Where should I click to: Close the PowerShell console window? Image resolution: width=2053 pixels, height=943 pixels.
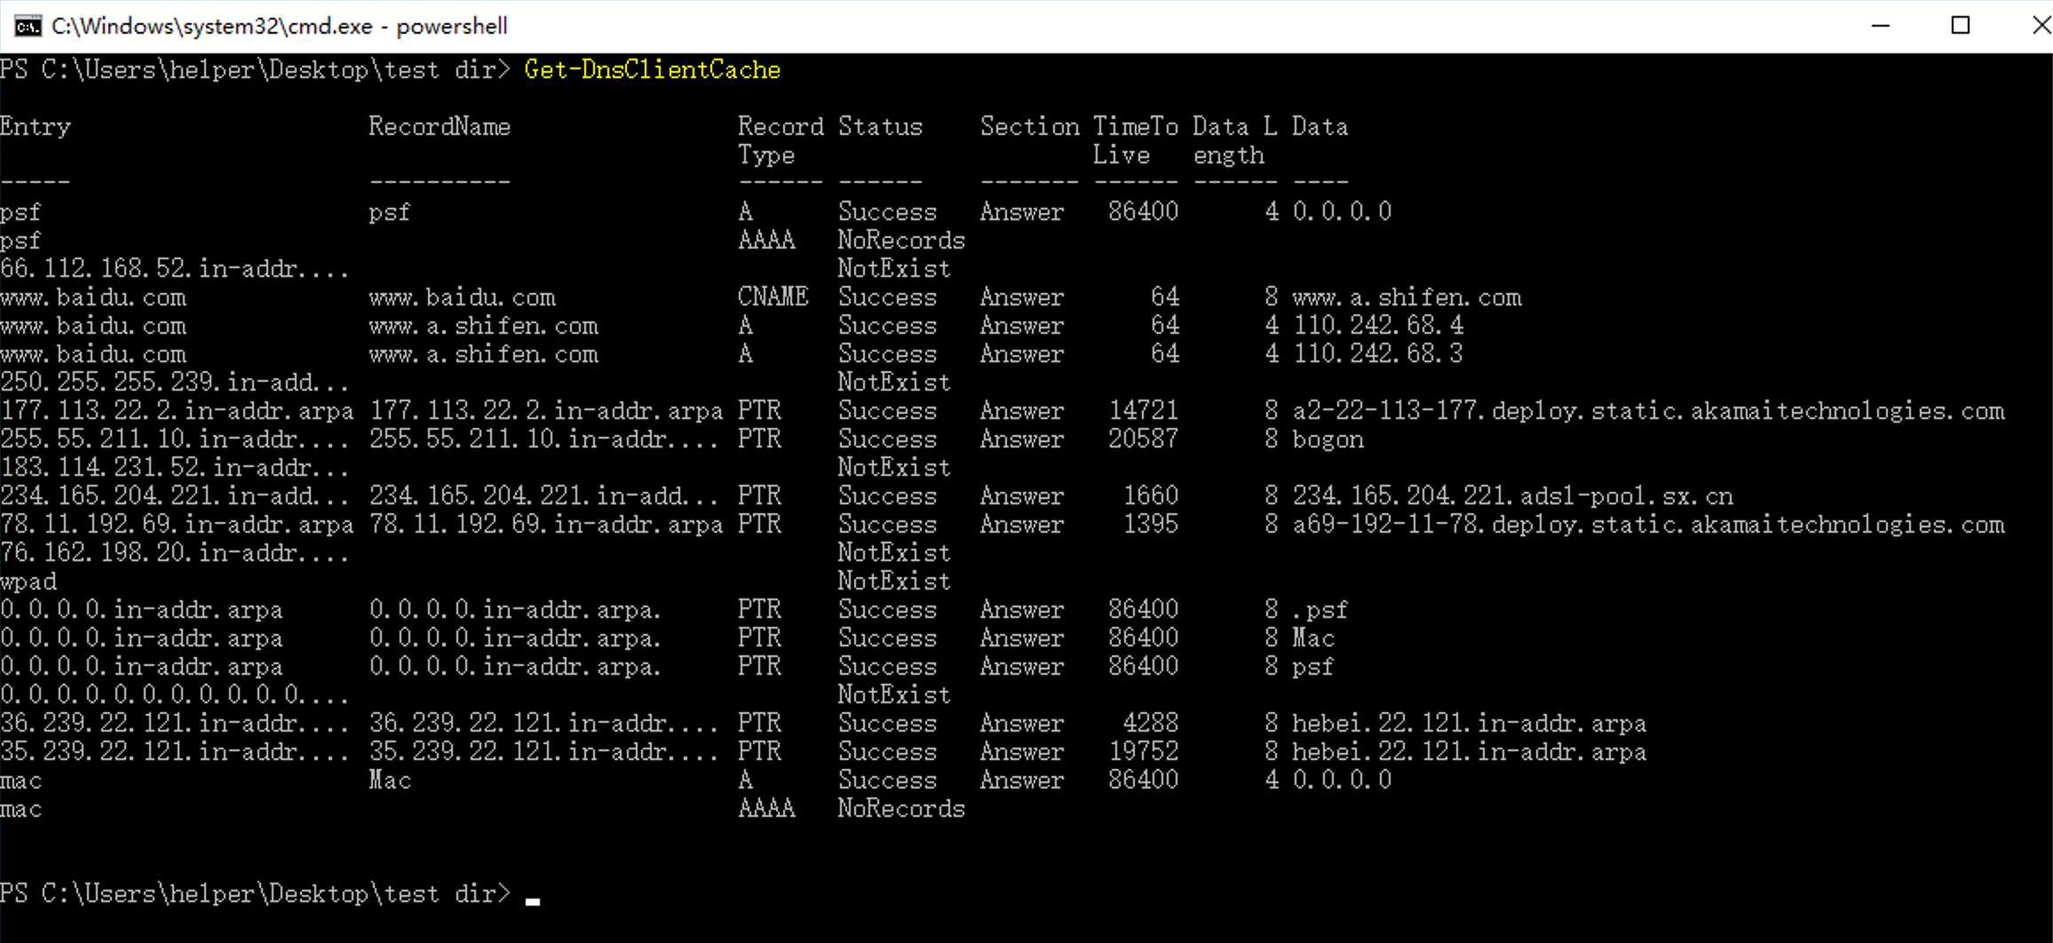pos(2039,26)
